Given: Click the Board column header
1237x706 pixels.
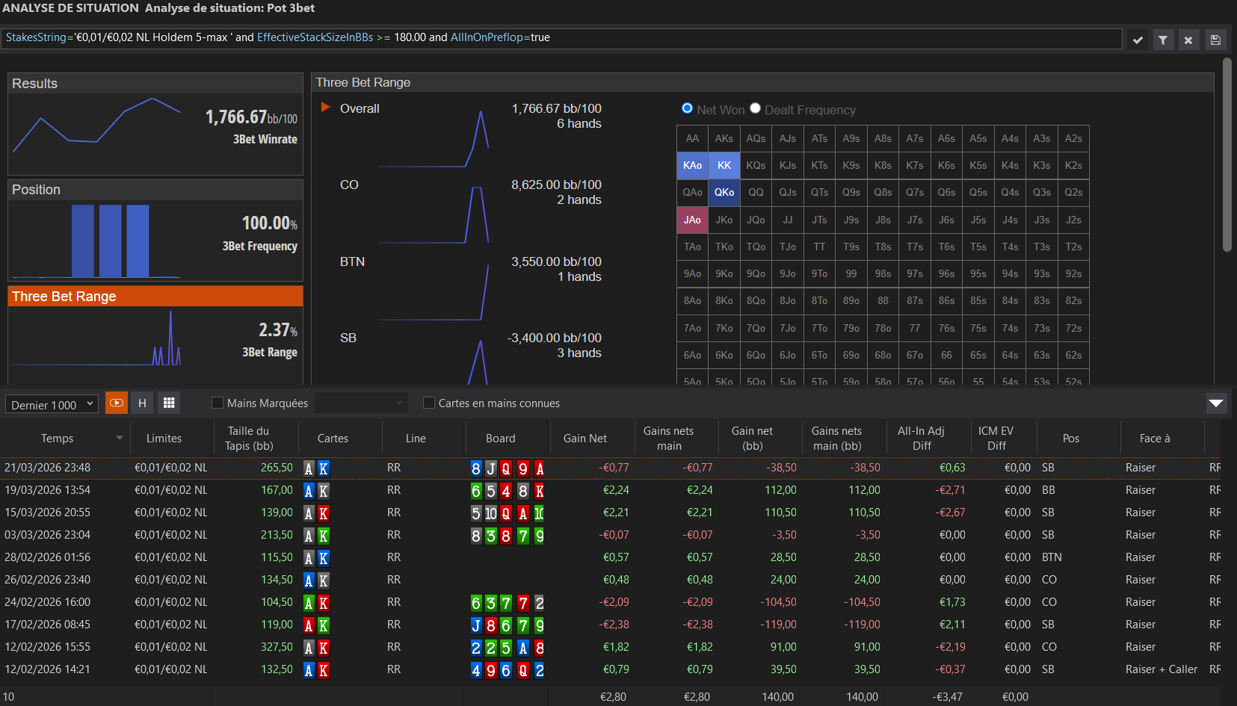Looking at the screenshot, I should pos(500,439).
